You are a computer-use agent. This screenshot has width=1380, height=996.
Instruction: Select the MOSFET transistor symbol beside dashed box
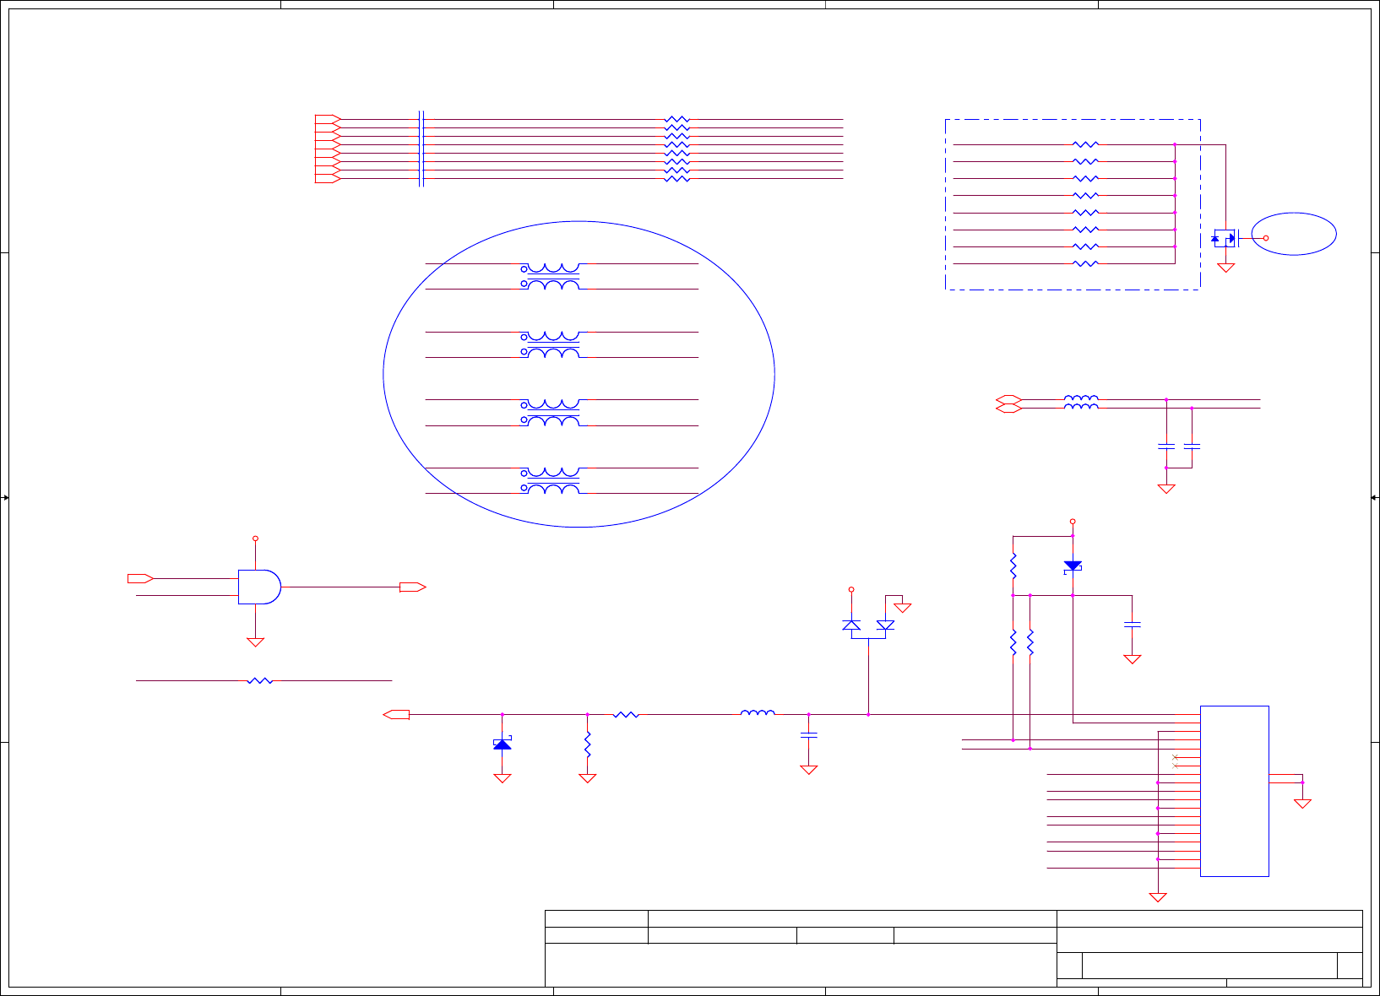pyautogui.click(x=1225, y=238)
